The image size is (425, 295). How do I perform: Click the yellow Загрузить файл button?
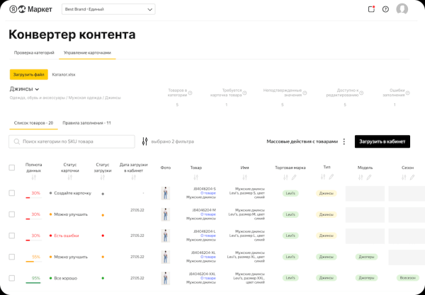coord(29,74)
